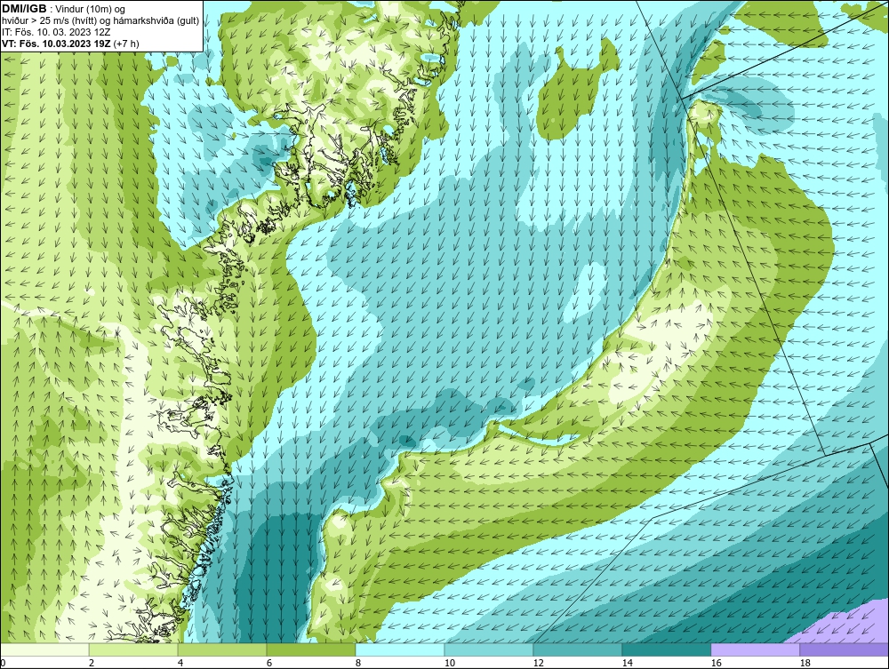Click the legend scale label "18"
The width and height of the screenshot is (889, 669).
pos(805,663)
